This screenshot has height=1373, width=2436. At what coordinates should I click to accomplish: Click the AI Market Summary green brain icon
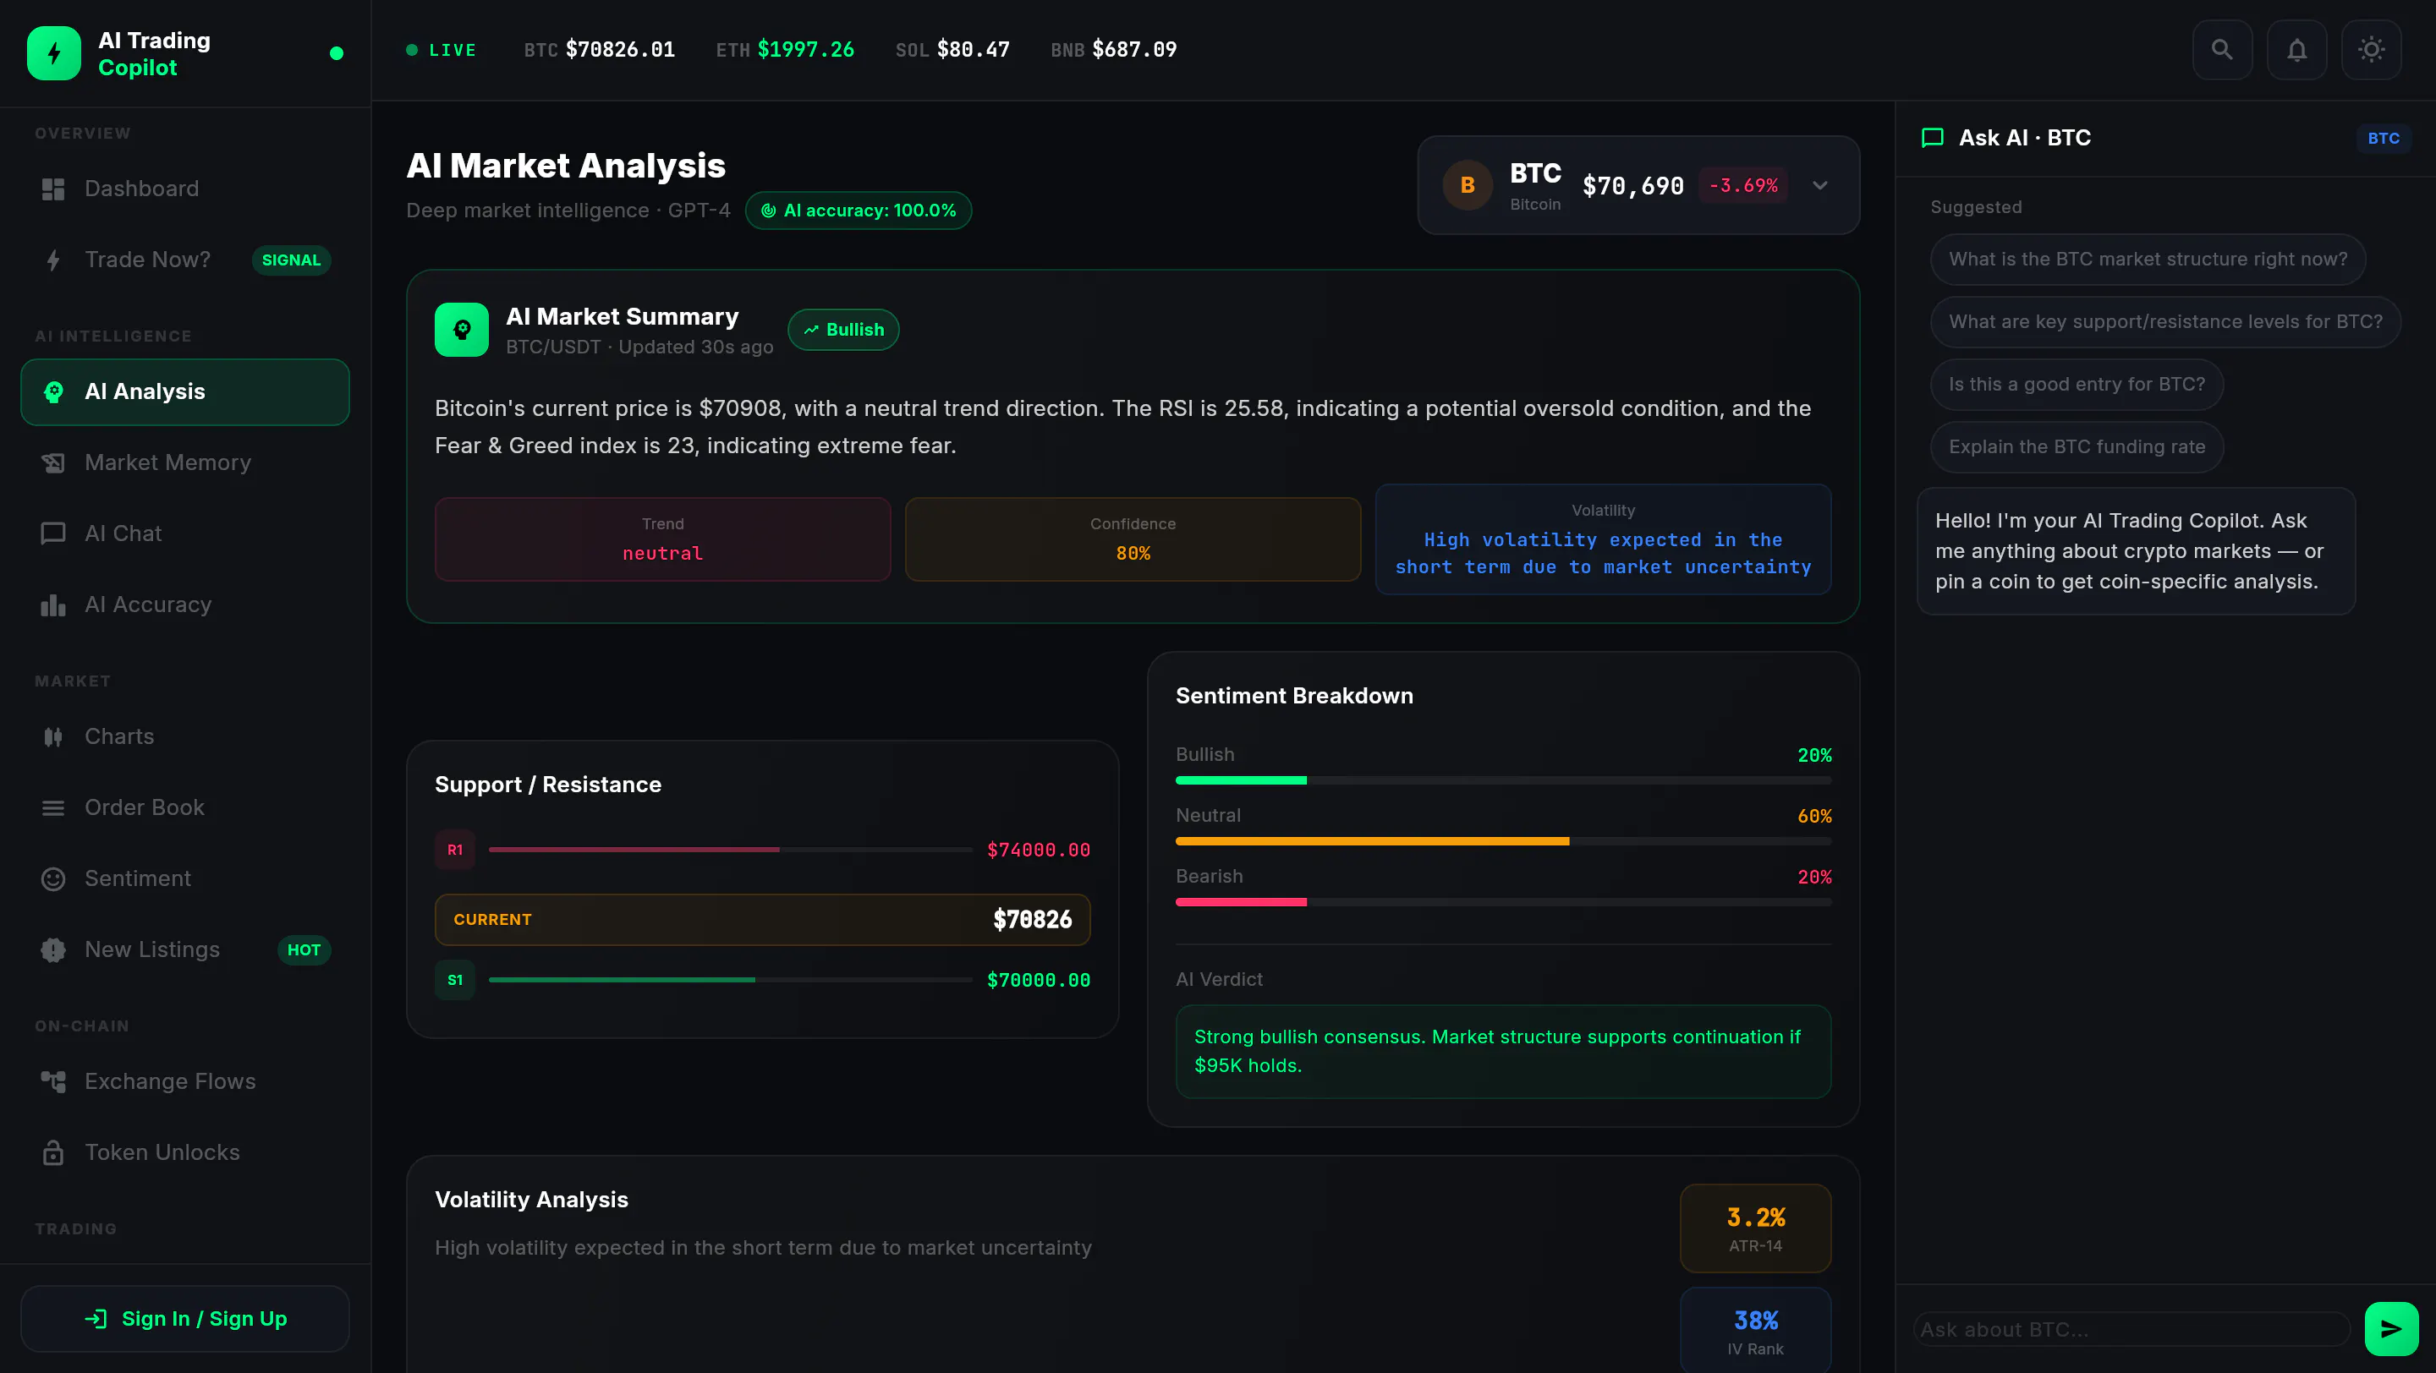coord(462,330)
